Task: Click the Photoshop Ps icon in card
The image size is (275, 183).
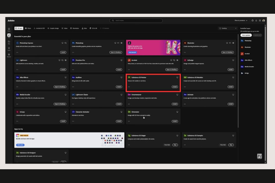Action: 73,43
